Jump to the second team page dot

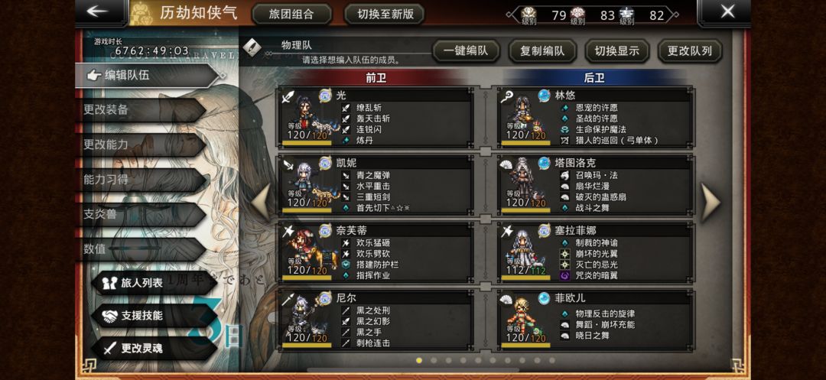point(434,361)
